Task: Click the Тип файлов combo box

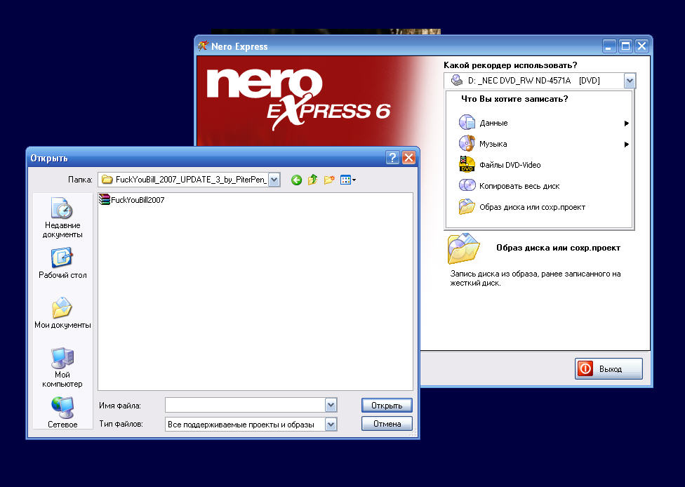Action: pos(251,424)
